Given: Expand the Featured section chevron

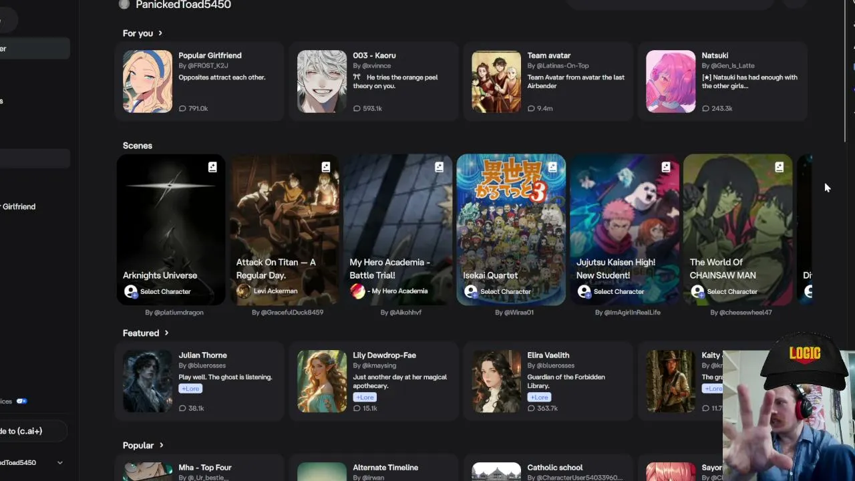Looking at the screenshot, I should (x=166, y=333).
